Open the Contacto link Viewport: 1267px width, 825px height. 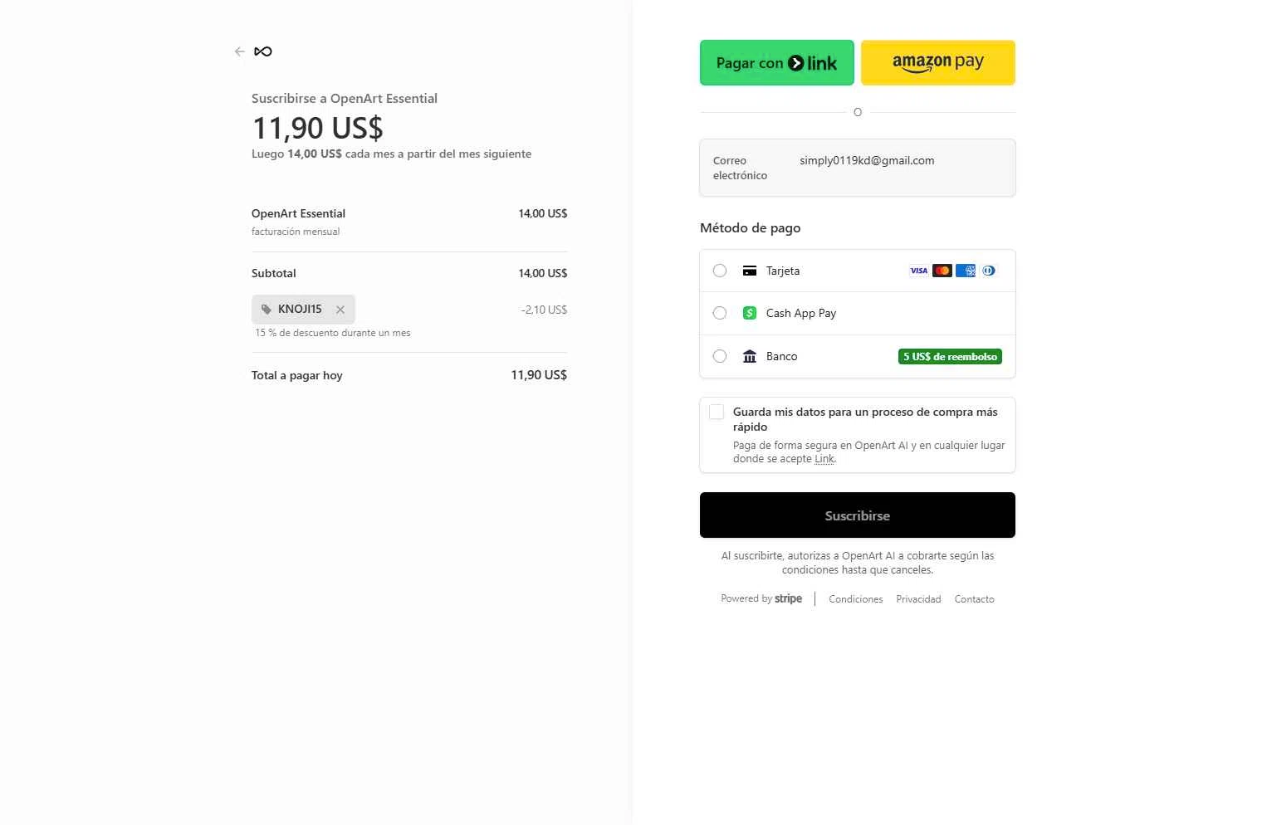click(x=974, y=599)
